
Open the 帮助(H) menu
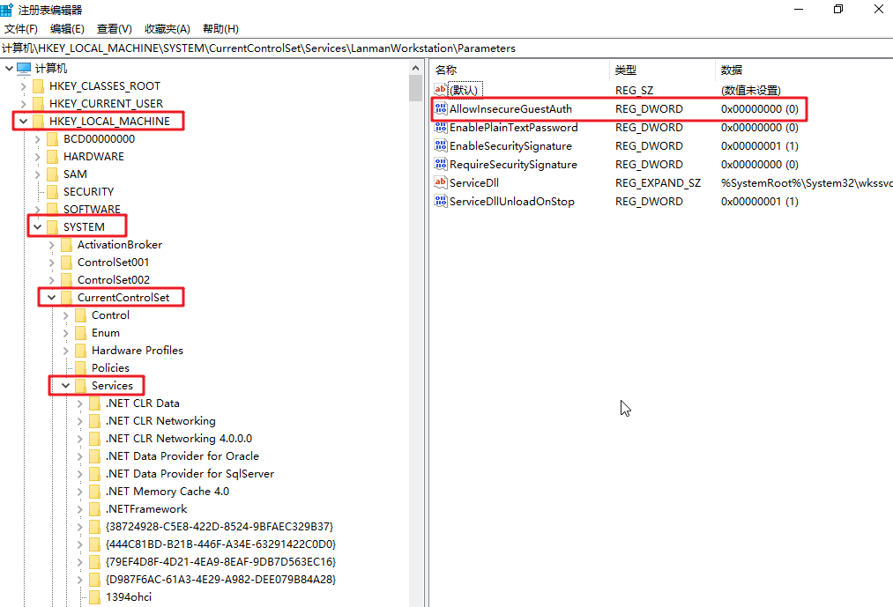click(220, 28)
